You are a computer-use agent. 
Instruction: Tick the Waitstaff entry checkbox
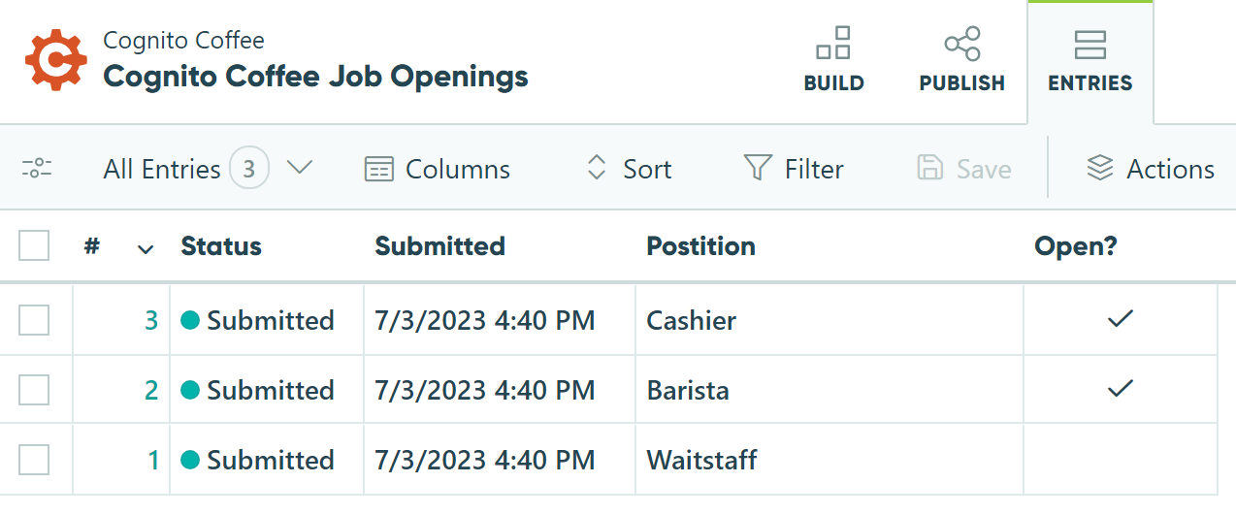(x=34, y=460)
